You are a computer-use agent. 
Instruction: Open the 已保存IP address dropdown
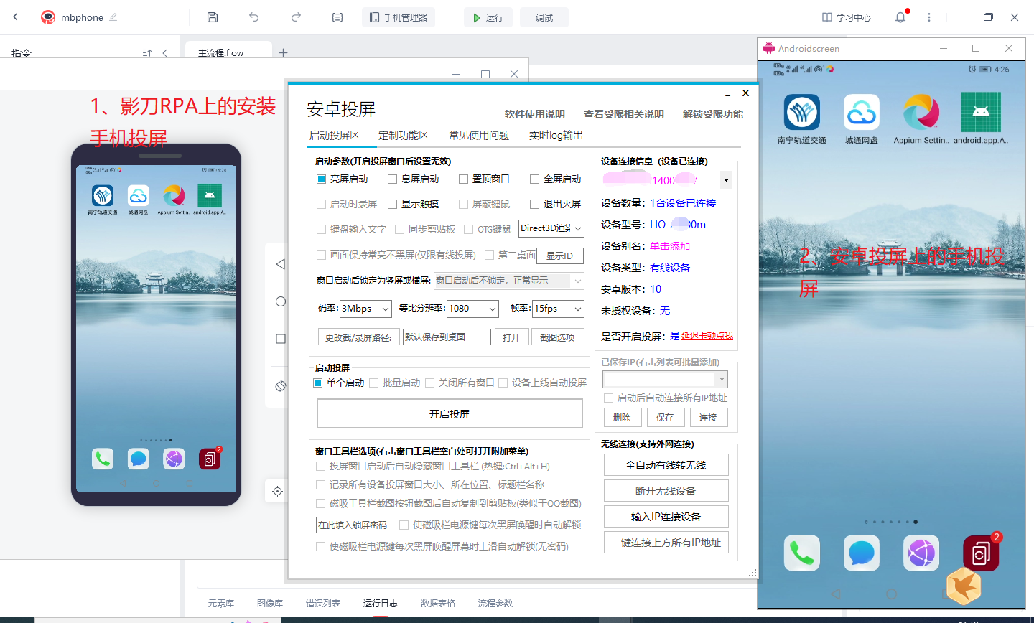(x=665, y=379)
